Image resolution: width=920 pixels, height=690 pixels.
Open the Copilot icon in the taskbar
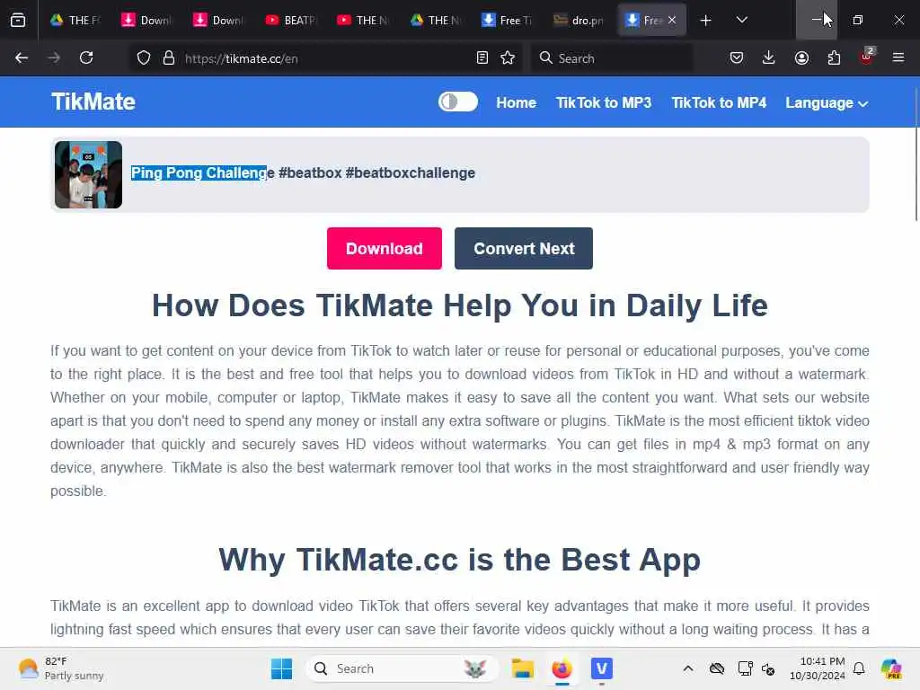click(x=891, y=668)
